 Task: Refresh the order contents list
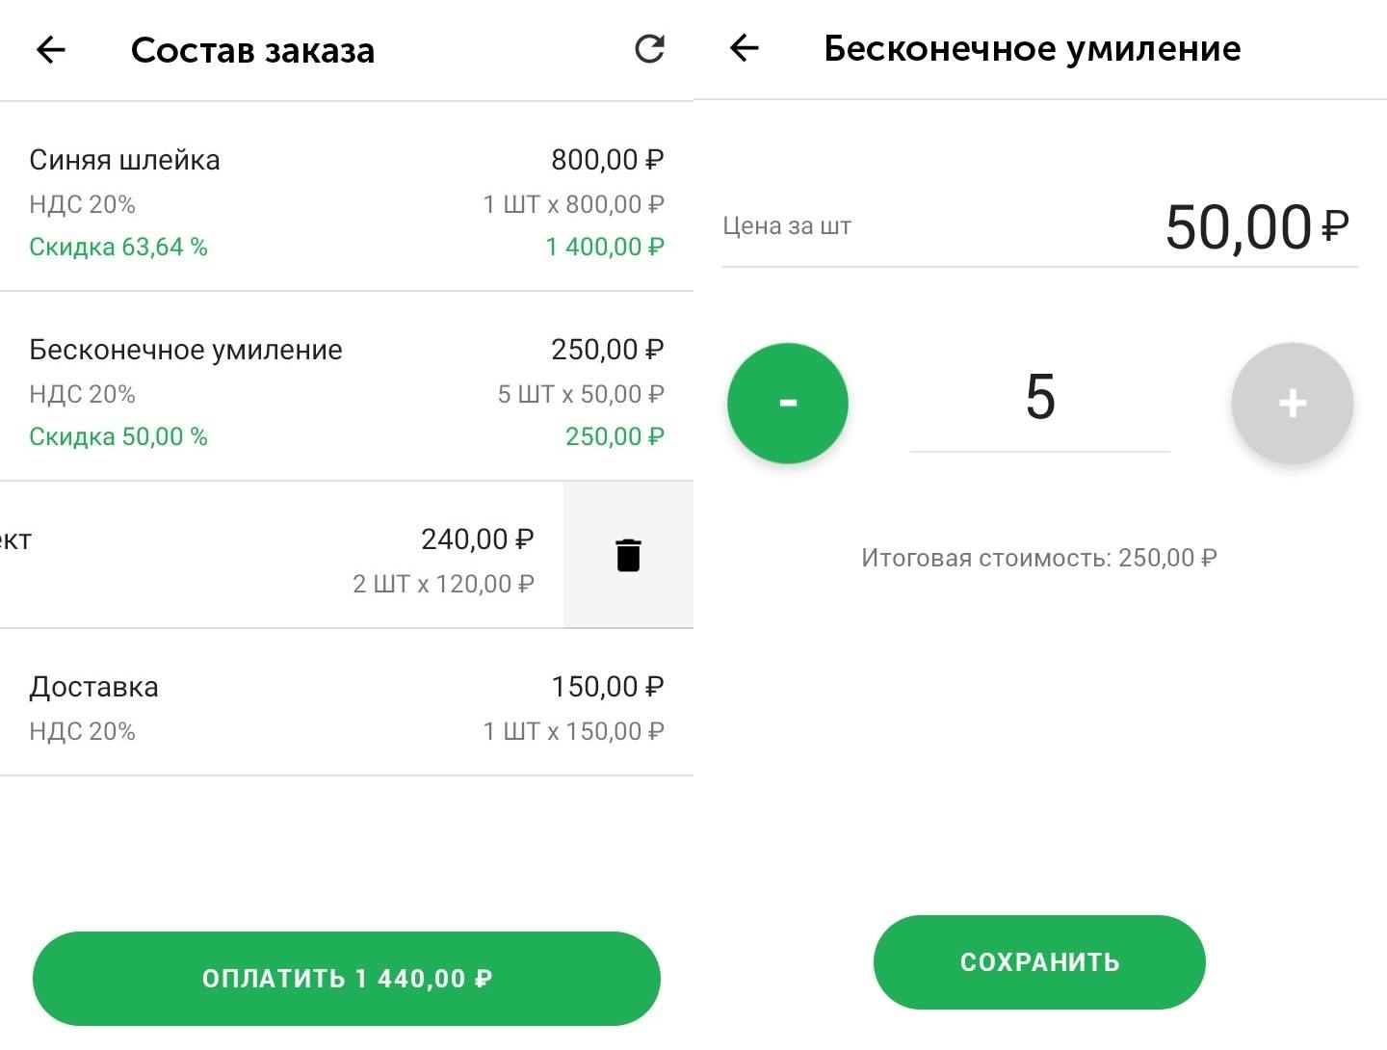coord(649,49)
